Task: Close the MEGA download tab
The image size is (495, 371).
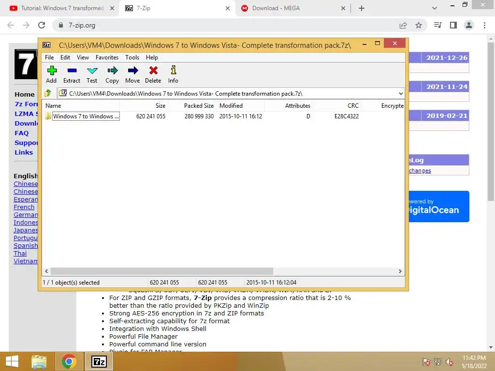Action: [343, 8]
